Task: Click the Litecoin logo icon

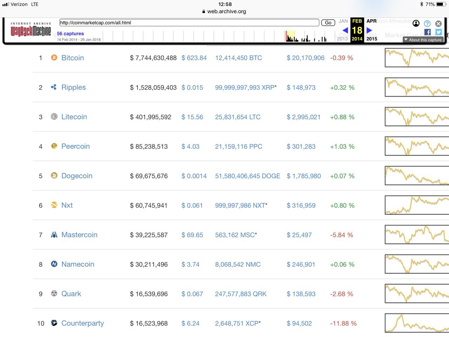Action: (x=54, y=117)
